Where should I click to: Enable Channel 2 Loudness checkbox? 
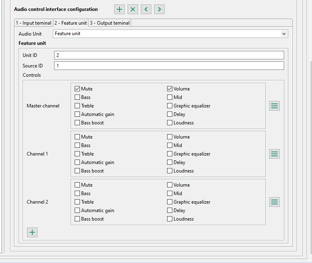[170, 219]
